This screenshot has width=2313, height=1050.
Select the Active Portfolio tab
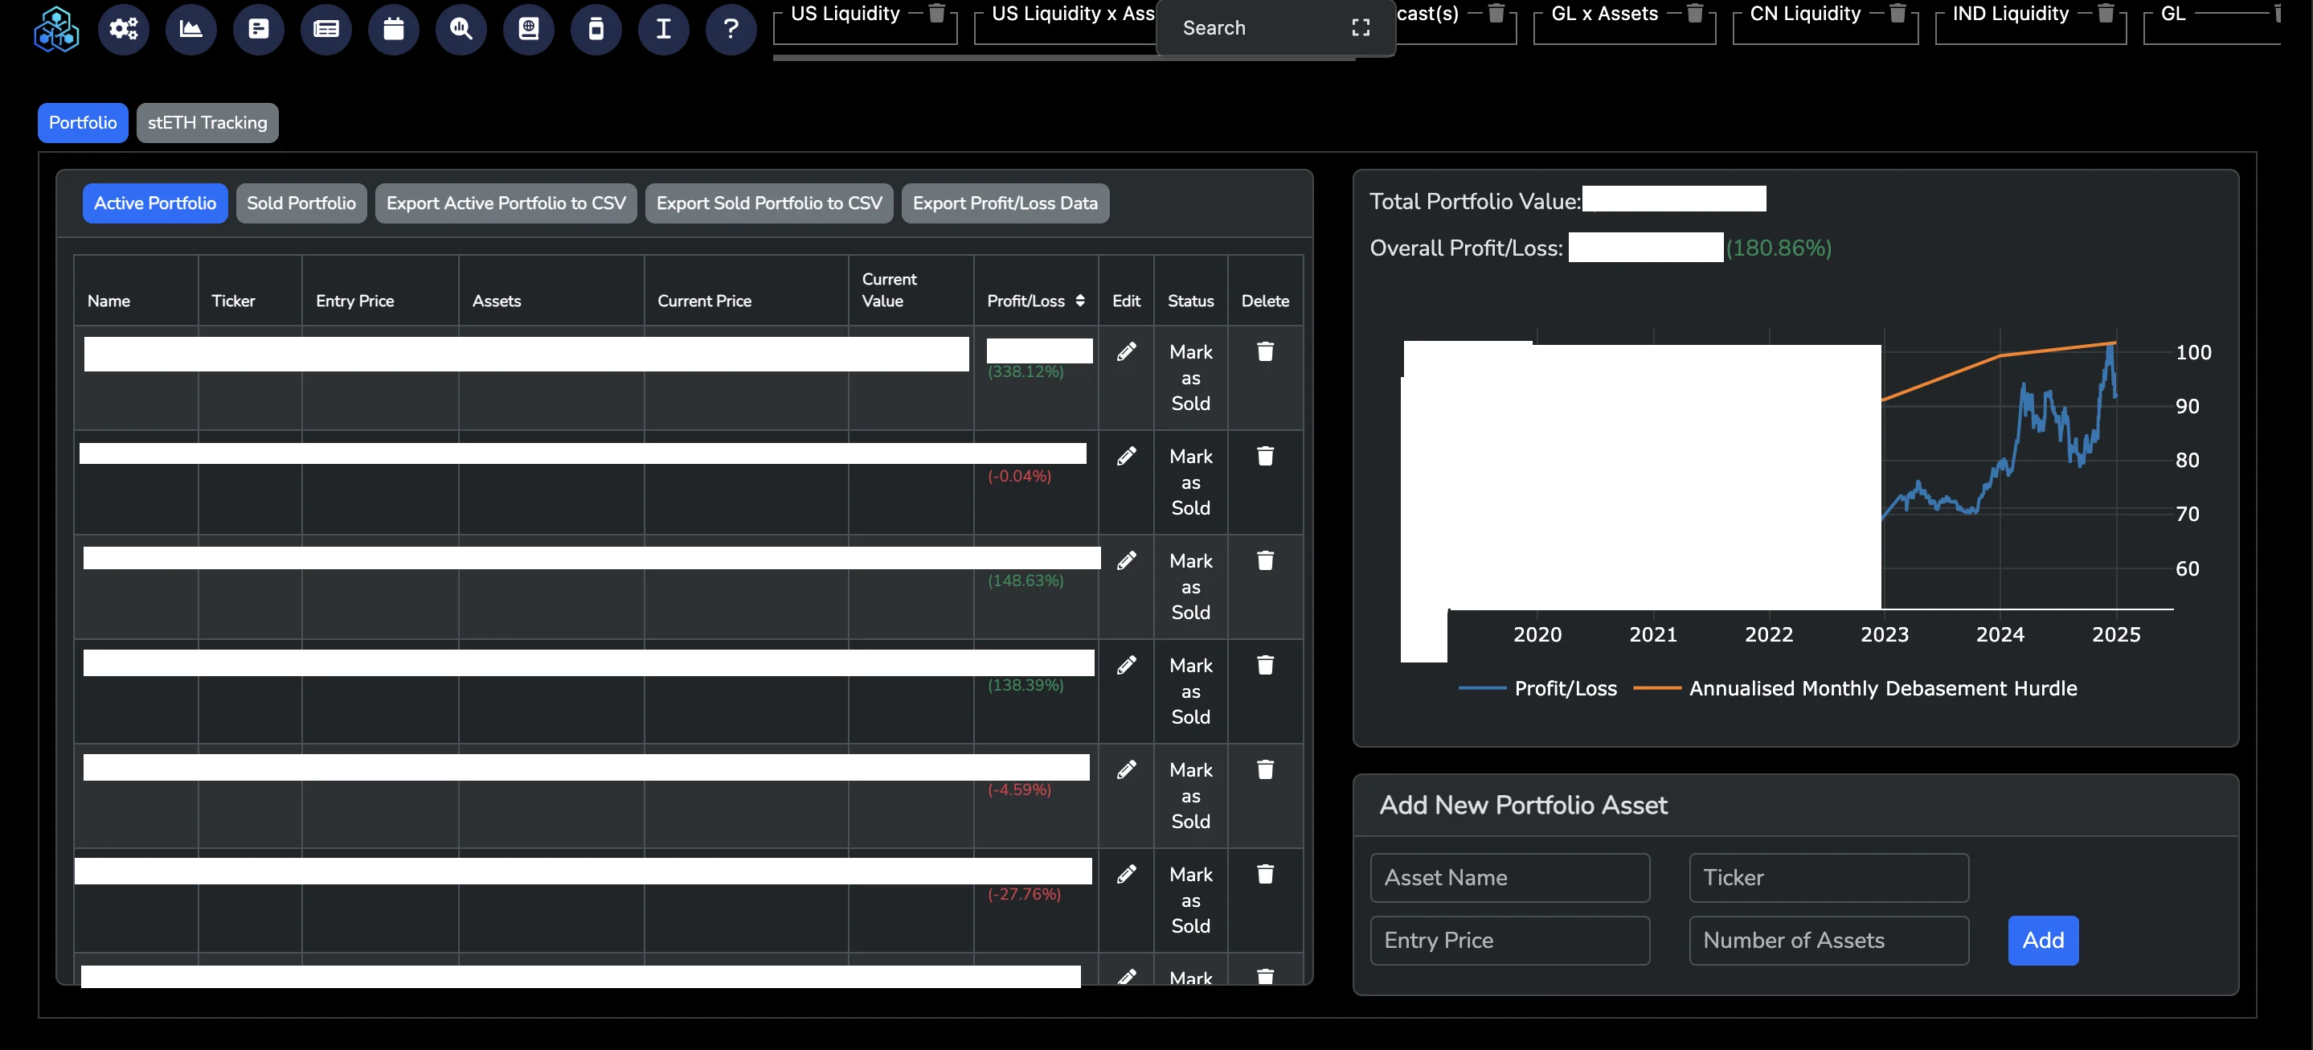(155, 203)
